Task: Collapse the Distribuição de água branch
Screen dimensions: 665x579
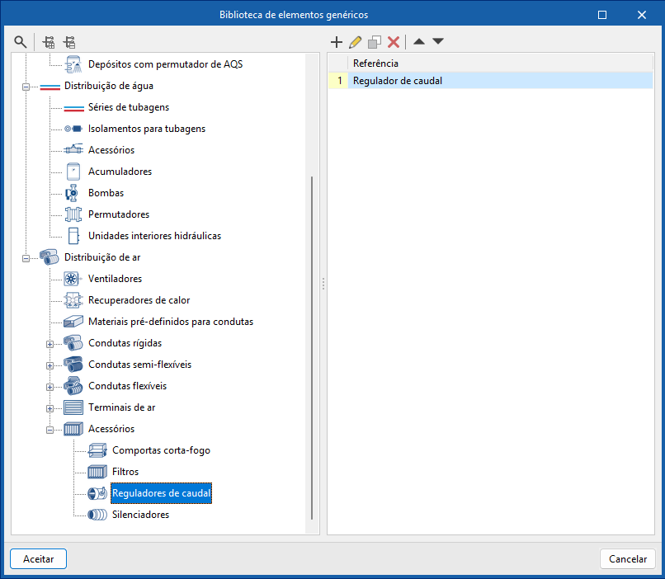Action: [26, 87]
